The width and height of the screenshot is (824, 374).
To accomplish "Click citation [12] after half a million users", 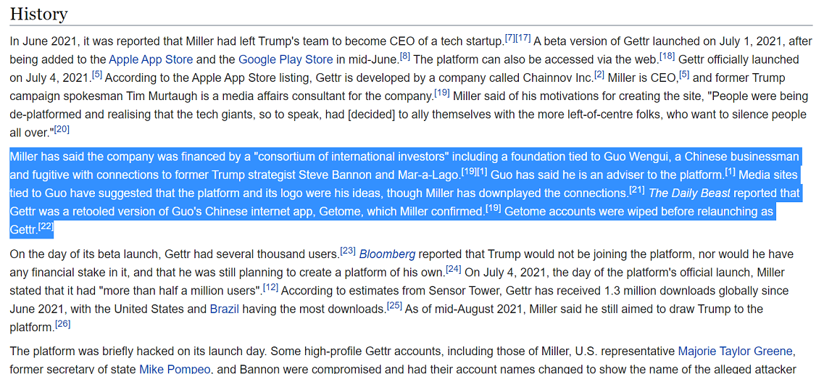I will pos(270,287).
